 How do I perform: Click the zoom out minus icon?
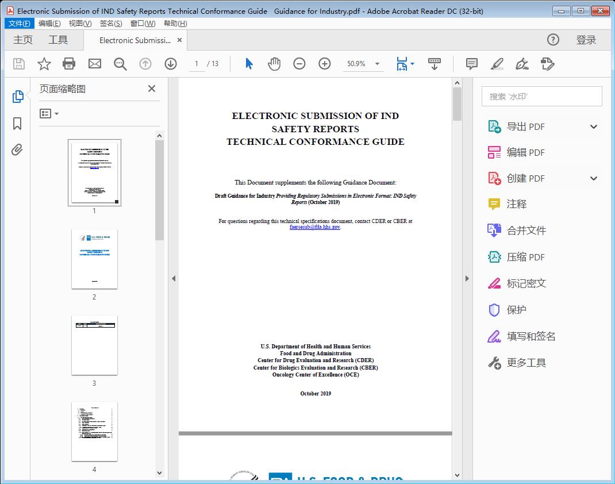299,64
